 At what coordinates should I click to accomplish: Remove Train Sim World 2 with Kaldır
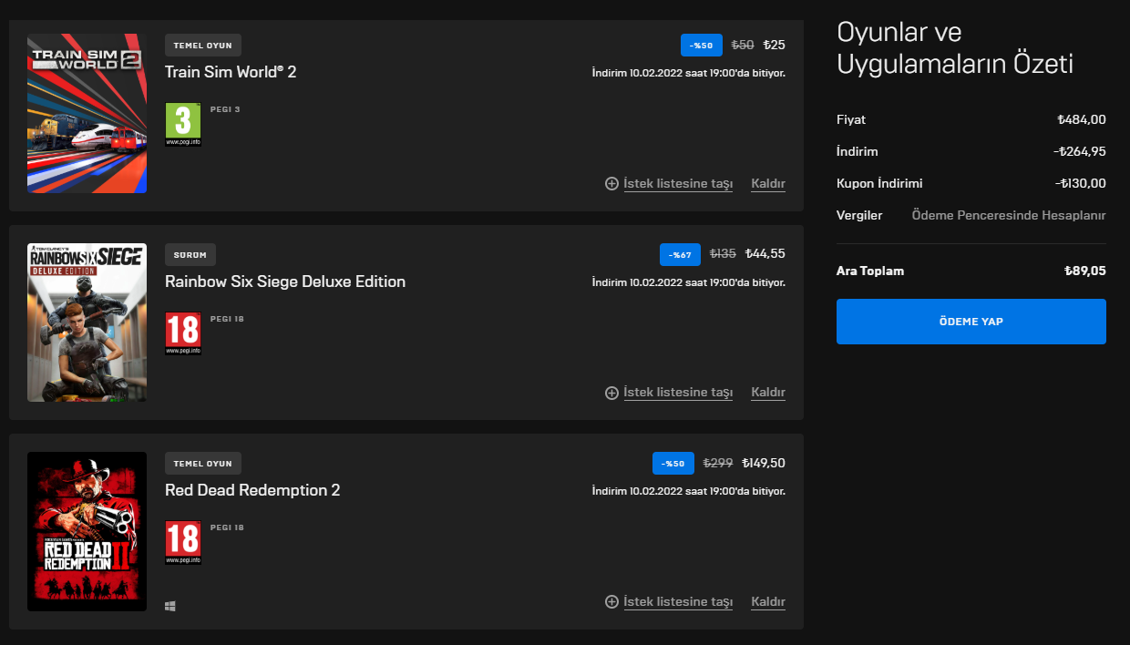(768, 184)
